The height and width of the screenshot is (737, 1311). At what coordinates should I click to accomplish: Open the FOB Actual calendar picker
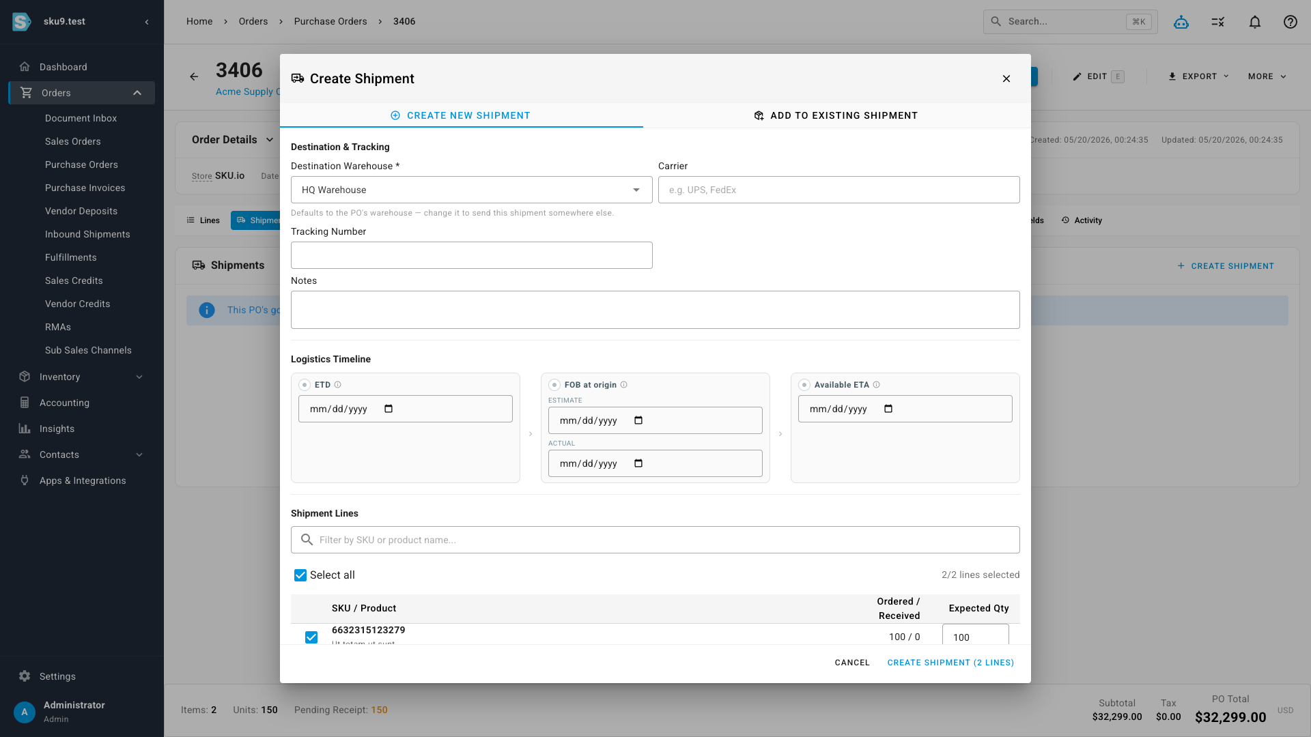pyautogui.click(x=638, y=463)
